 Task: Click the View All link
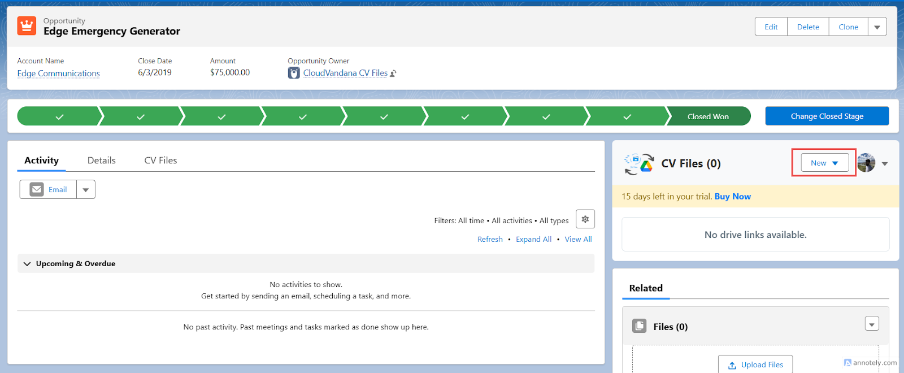click(x=579, y=239)
